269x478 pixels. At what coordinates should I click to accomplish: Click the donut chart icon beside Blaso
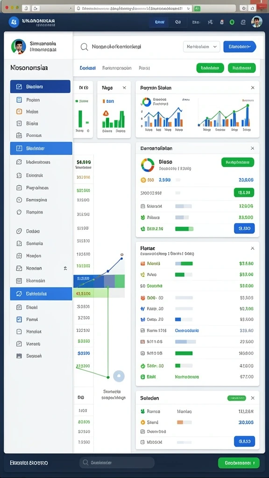[x=148, y=165]
